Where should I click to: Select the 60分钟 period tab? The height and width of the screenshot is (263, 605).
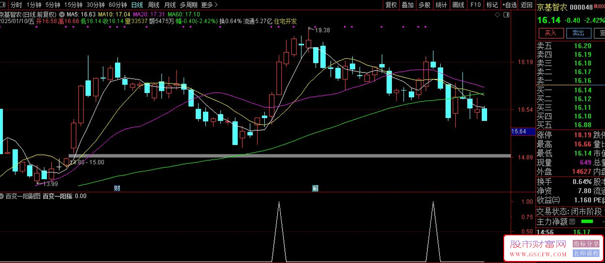coord(117,5)
